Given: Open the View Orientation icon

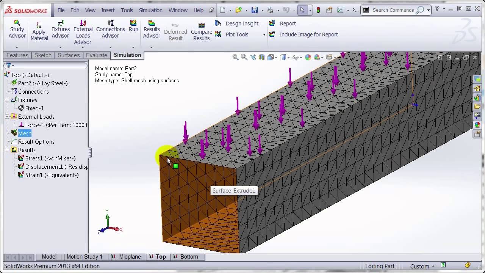Looking at the screenshot, I should (x=271, y=57).
